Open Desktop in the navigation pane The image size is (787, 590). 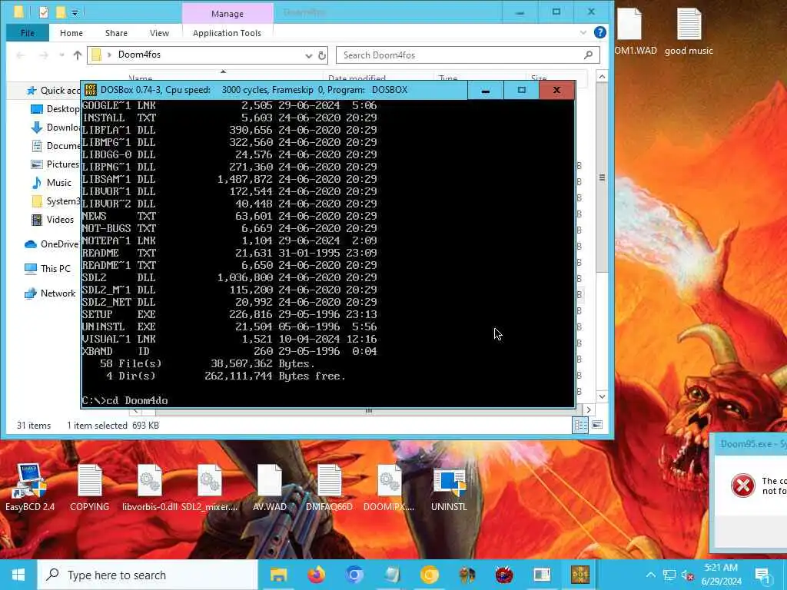pos(55,109)
